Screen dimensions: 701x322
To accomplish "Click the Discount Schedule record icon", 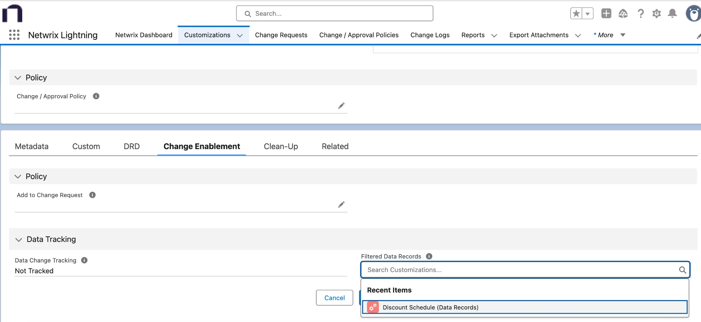I will tap(372, 307).
